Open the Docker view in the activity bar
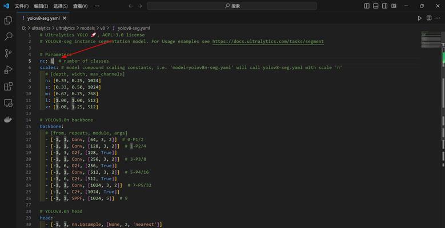Screen dimensions: 445x228 [8, 120]
